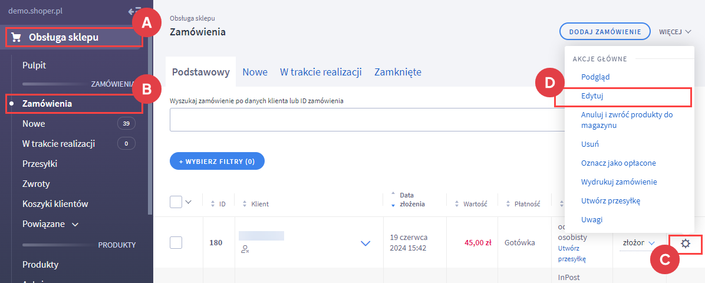Select Edytuj in the actions menu
This screenshot has width=705, height=283.
[x=592, y=95]
